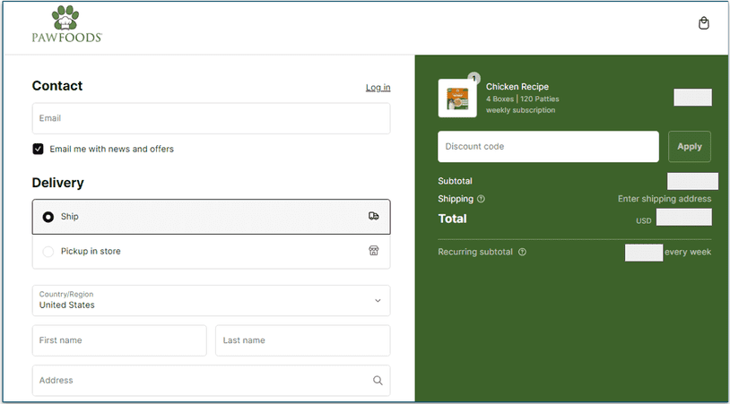Image resolution: width=730 pixels, height=404 pixels.
Task: Click the Chicken Recipe product thumbnail
Action: [x=457, y=99]
